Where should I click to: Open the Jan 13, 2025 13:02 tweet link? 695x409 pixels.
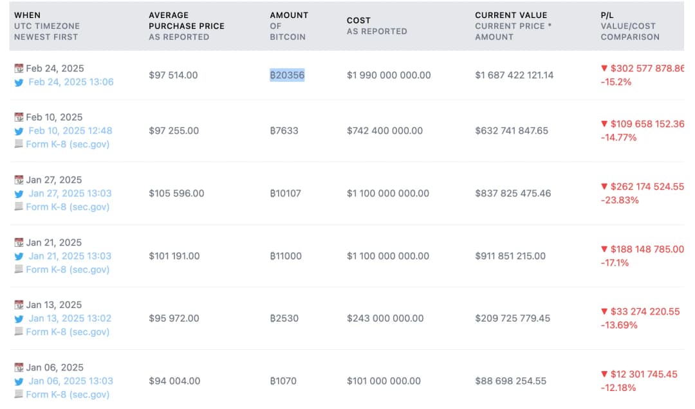click(70, 318)
